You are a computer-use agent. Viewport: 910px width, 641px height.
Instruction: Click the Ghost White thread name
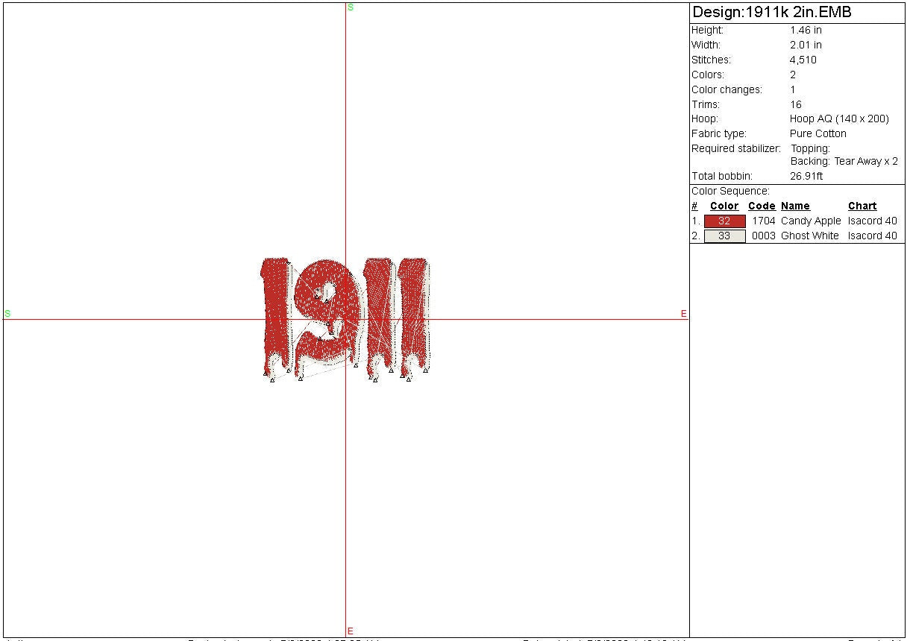[x=810, y=236]
